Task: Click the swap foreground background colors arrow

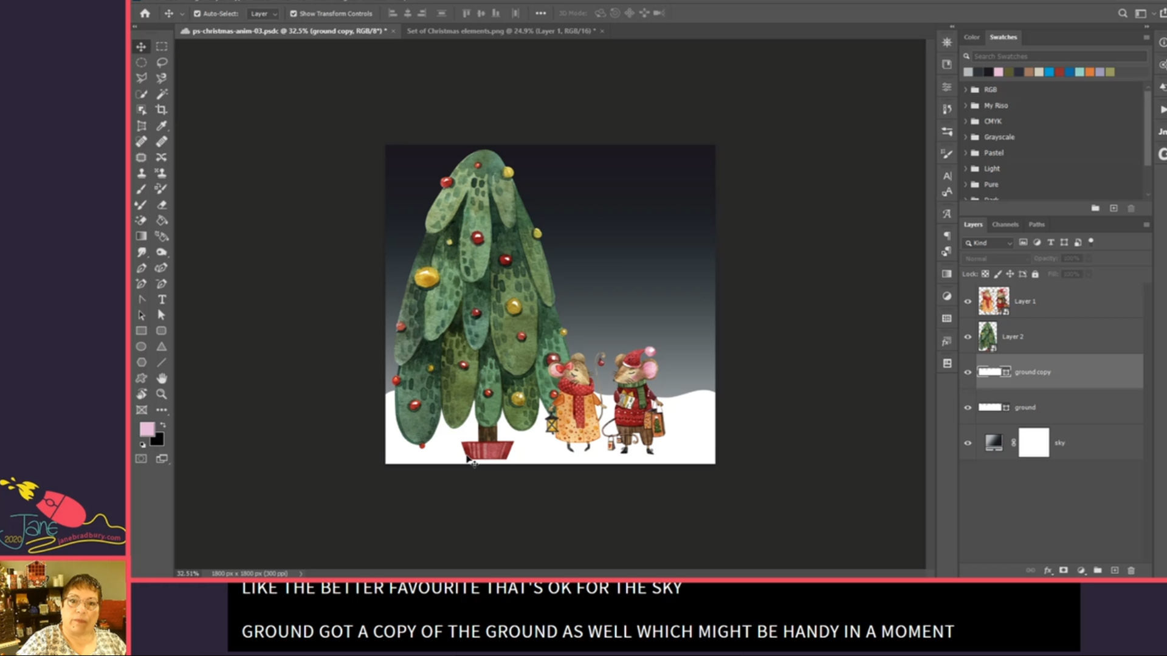Action: pos(163,425)
